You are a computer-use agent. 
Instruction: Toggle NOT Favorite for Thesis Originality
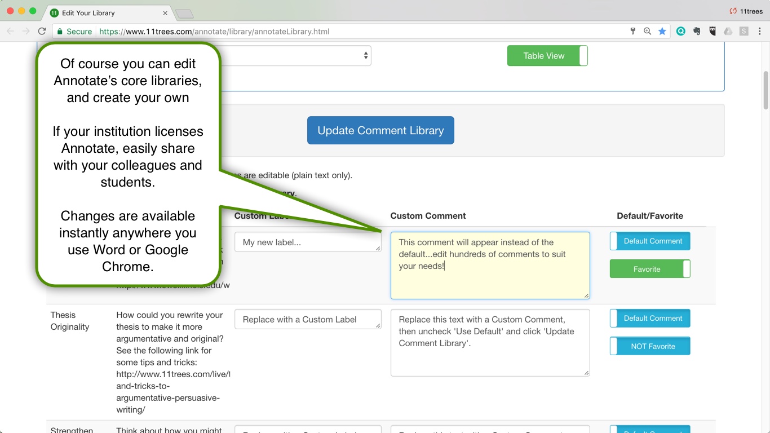650,346
